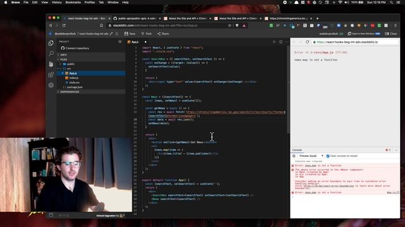Click Connect repository
Image resolution: width=405 pixels, height=227 pixels.
point(75,48)
